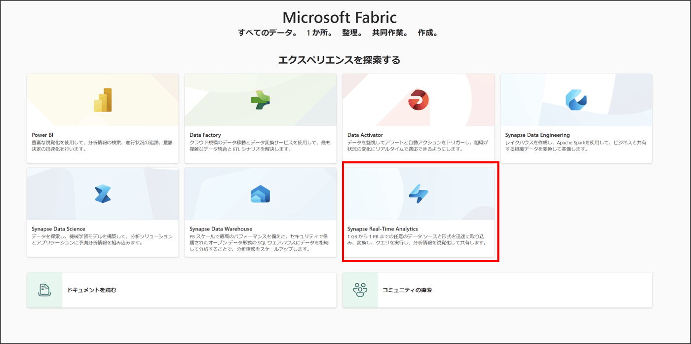Open the Power BI card title

42,135
